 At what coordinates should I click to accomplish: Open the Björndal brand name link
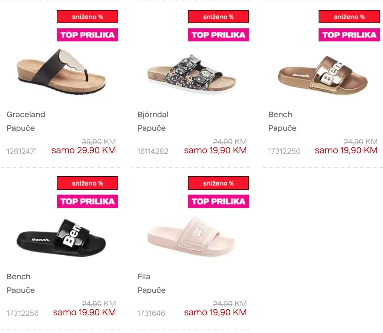click(153, 114)
